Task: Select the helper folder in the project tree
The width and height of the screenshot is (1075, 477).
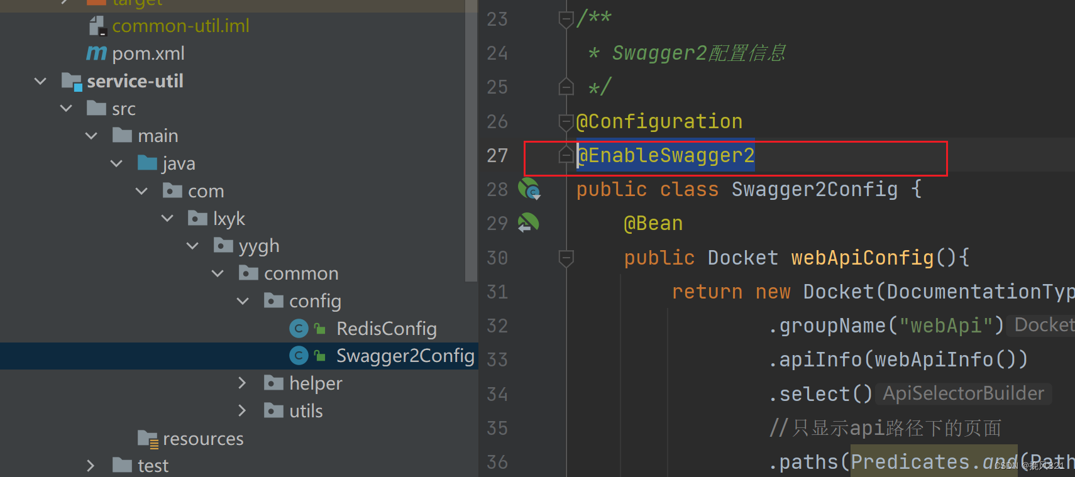Action: tap(315, 383)
